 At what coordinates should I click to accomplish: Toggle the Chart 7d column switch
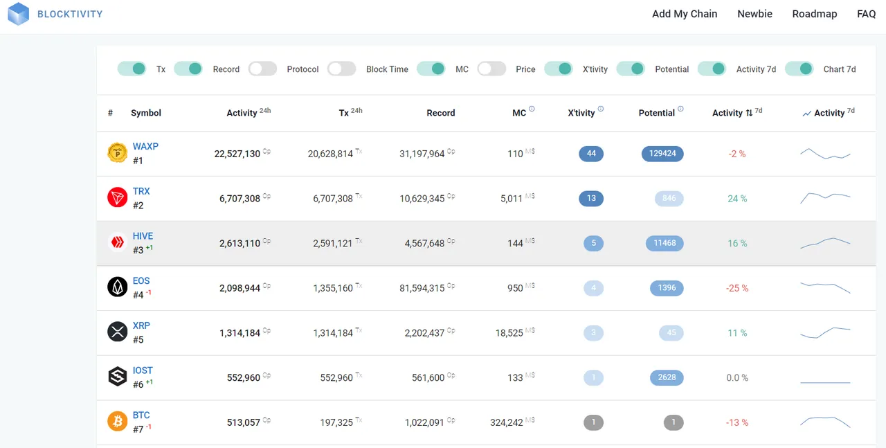tap(799, 69)
